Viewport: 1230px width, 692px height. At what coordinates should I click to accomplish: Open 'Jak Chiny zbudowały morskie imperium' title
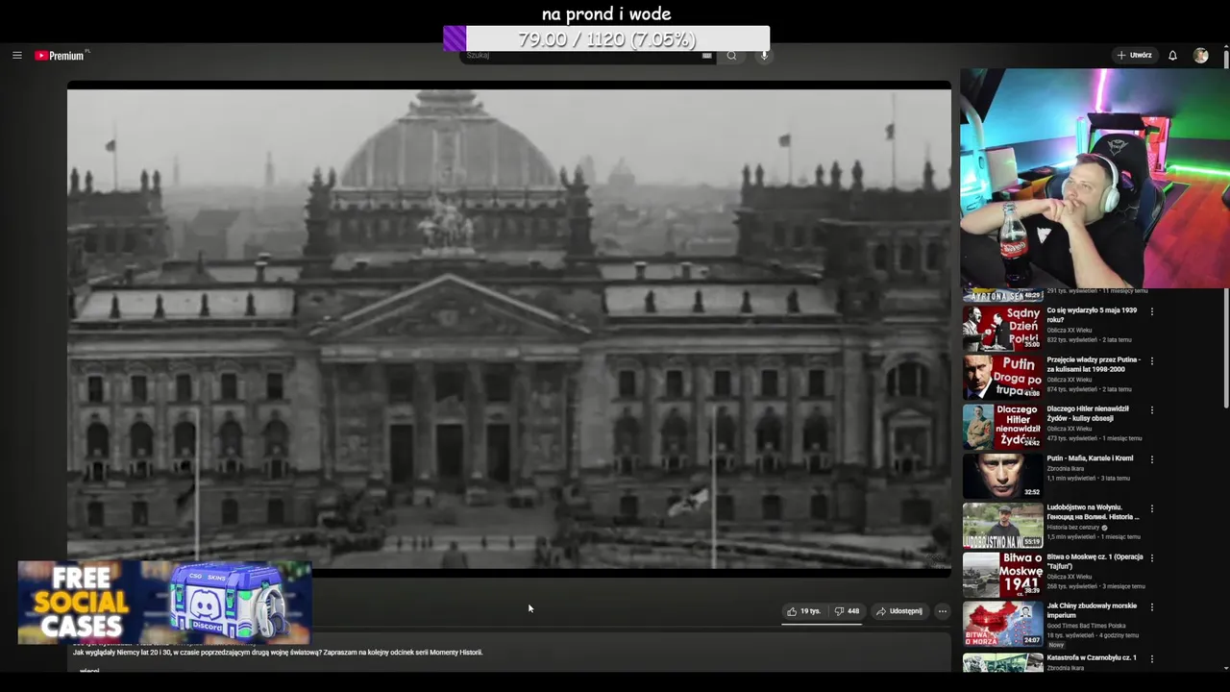tap(1092, 610)
